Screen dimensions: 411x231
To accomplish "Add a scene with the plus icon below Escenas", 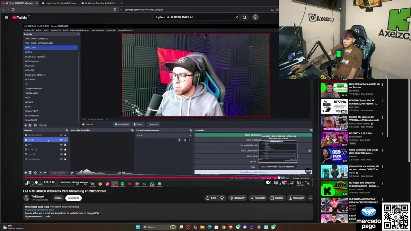I will click(x=26, y=125).
